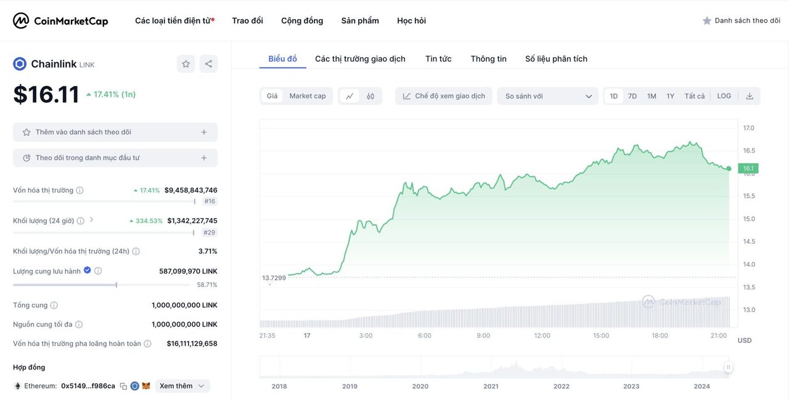Set chart range to 7D
Viewport: 789px width, 401px height.
632,96
